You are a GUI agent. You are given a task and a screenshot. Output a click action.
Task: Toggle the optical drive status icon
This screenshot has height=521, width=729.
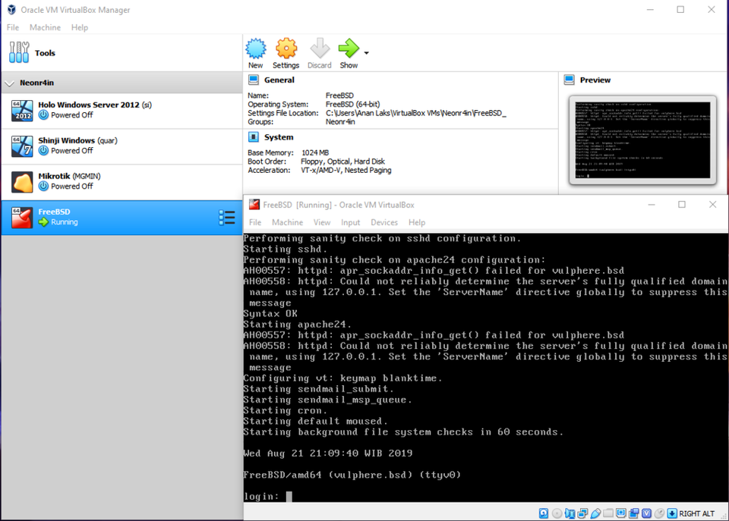(x=557, y=513)
